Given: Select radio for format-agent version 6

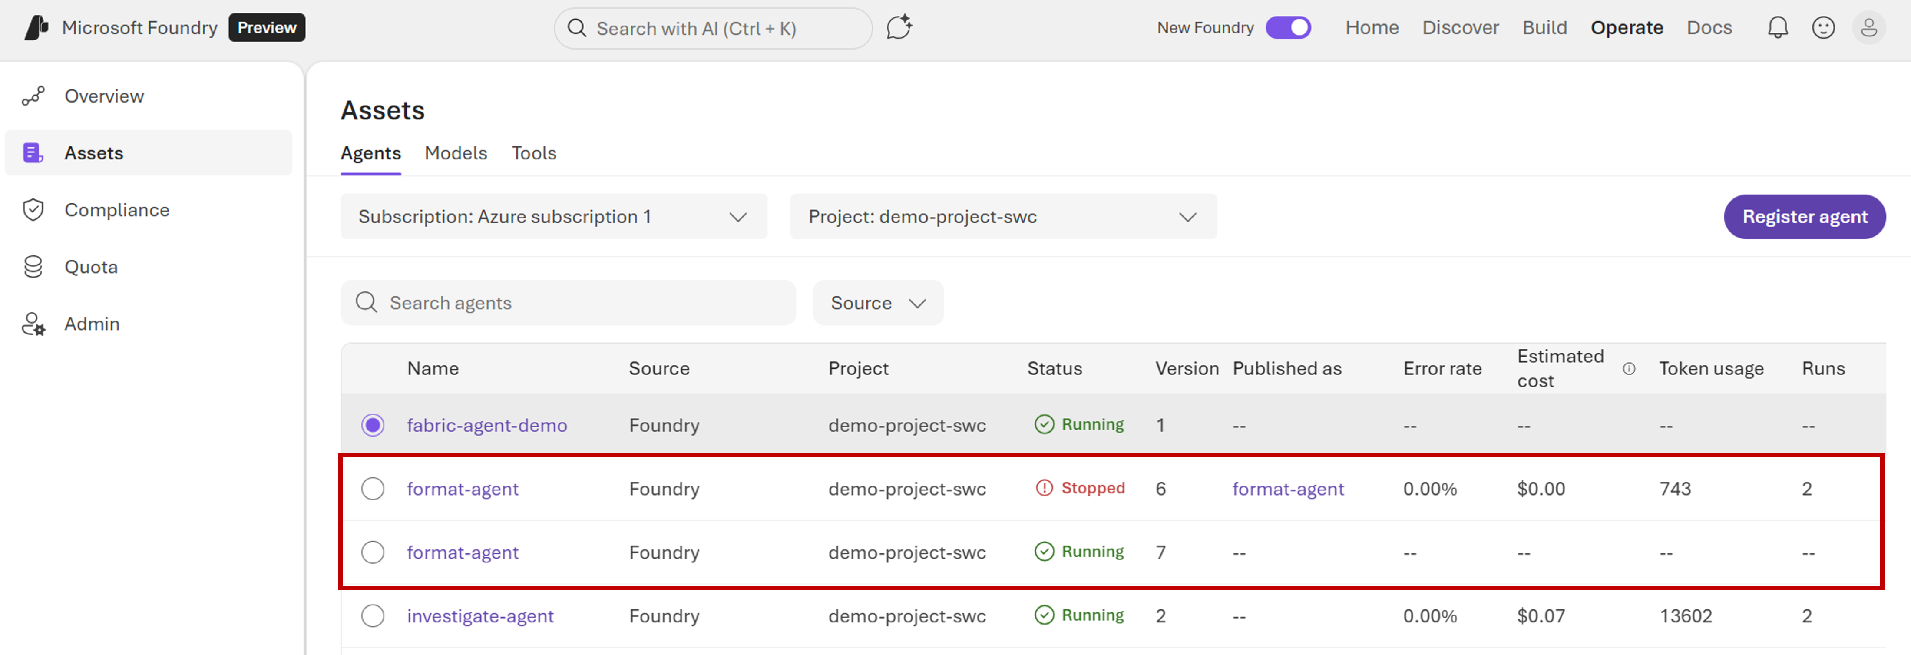Looking at the screenshot, I should coord(372,489).
